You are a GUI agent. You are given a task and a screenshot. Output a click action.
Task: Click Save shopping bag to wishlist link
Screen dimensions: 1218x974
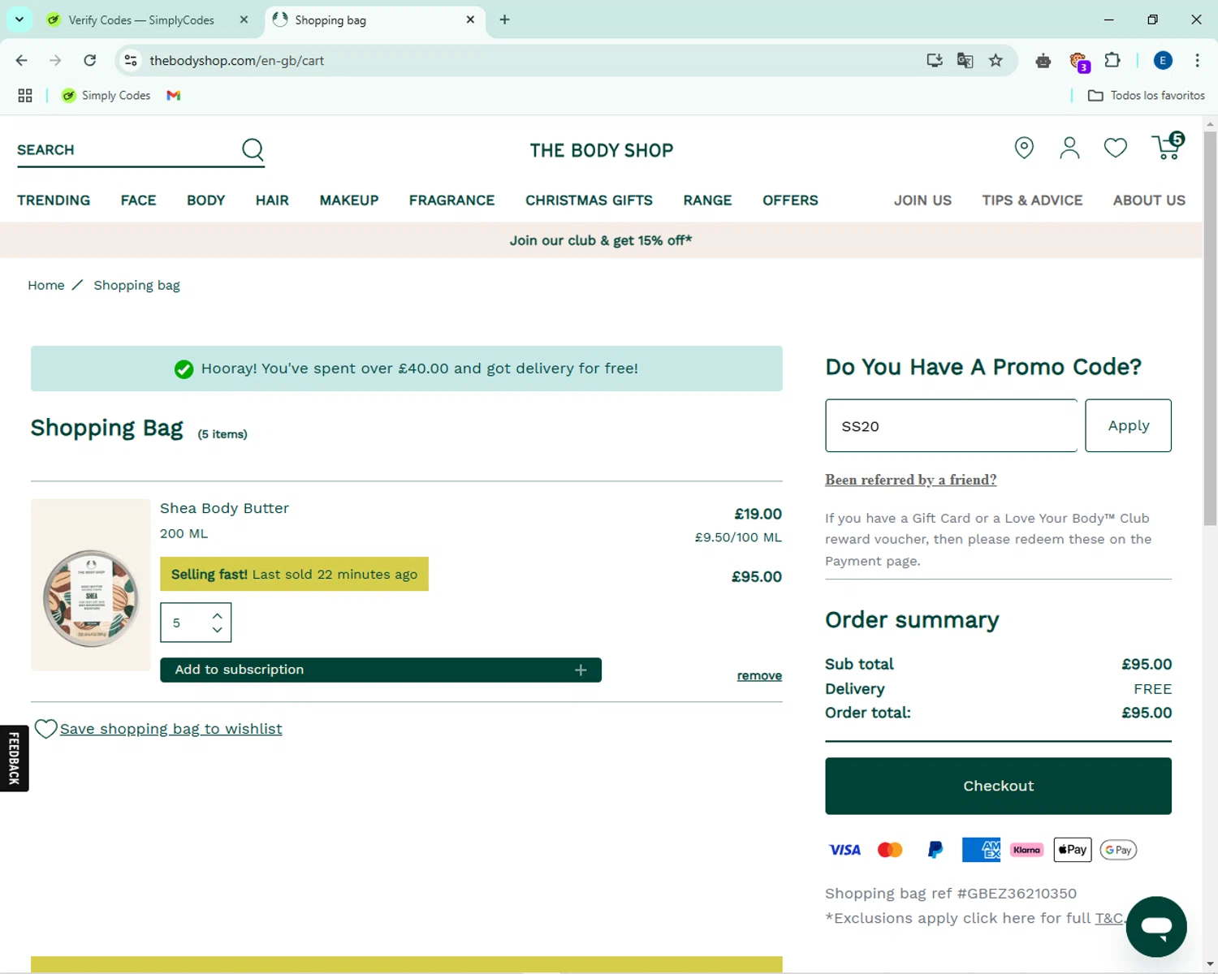click(x=171, y=729)
